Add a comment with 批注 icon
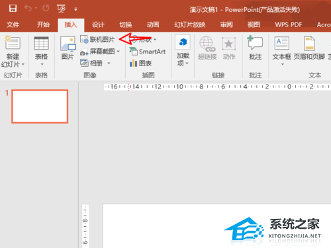Image resolution: width=331 pixels, height=248 pixels. pyautogui.click(x=255, y=43)
